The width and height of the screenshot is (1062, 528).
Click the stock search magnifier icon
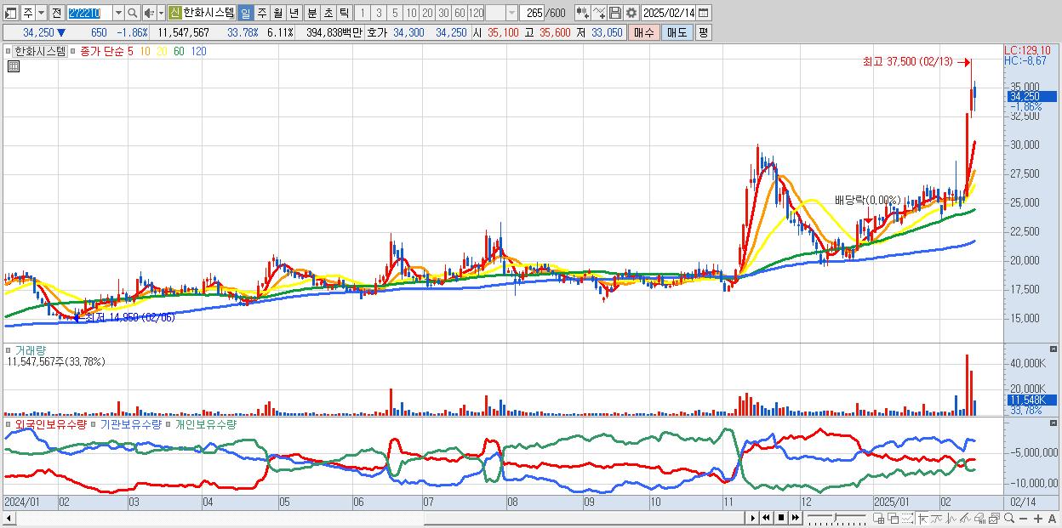[x=133, y=13]
